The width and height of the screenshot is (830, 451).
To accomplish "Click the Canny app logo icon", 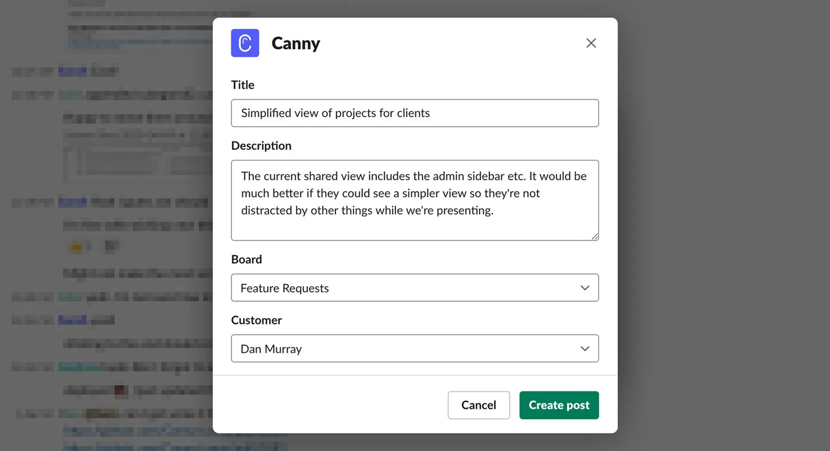I will 245,43.
